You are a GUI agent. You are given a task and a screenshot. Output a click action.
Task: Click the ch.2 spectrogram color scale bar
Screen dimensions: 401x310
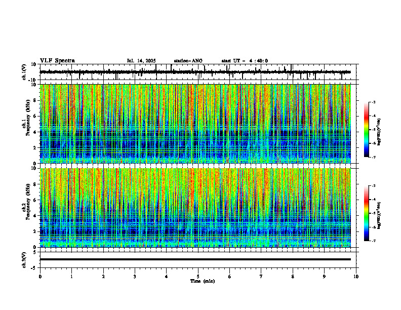[x=367, y=213]
